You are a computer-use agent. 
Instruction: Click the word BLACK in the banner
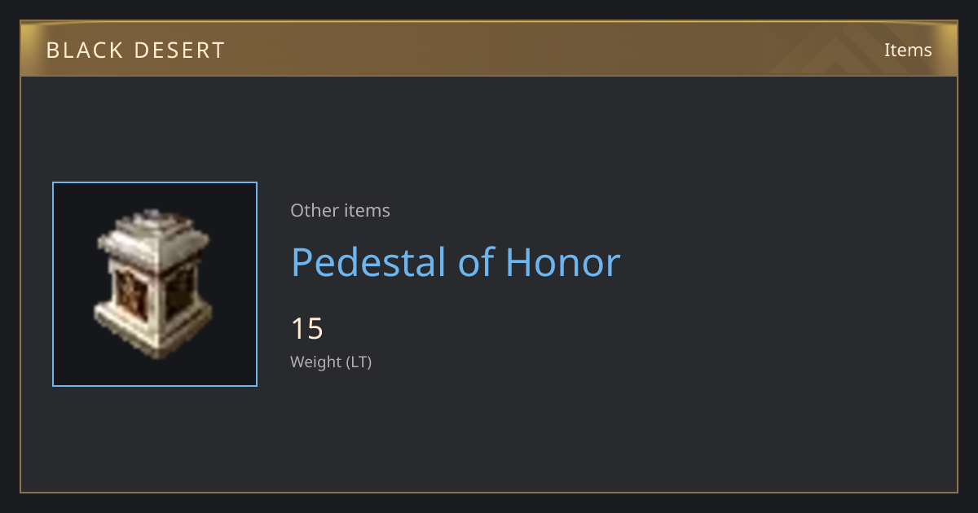(x=83, y=50)
